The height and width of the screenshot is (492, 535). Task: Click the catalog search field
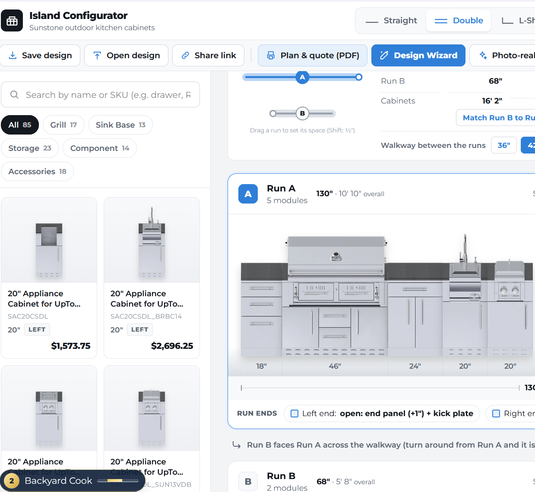[100, 94]
